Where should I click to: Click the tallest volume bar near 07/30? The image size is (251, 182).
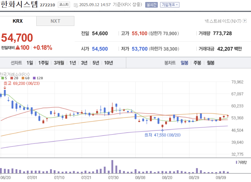pos(112,167)
